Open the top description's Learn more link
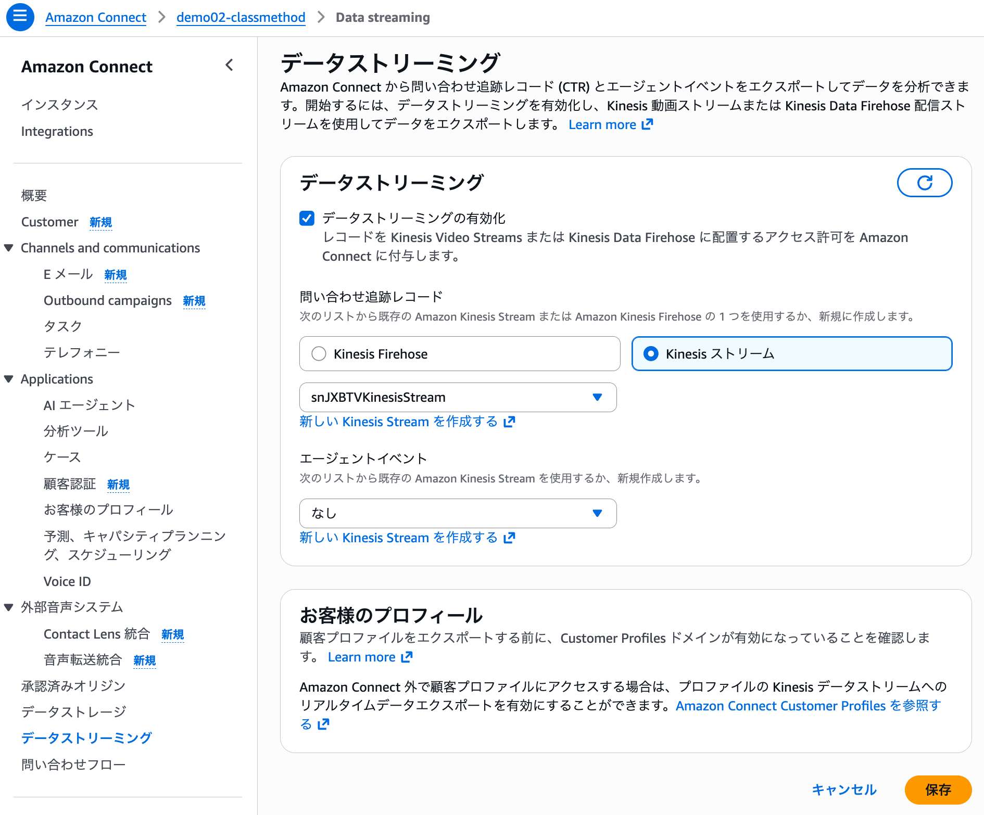Viewport: 984px width, 815px height. pos(610,125)
